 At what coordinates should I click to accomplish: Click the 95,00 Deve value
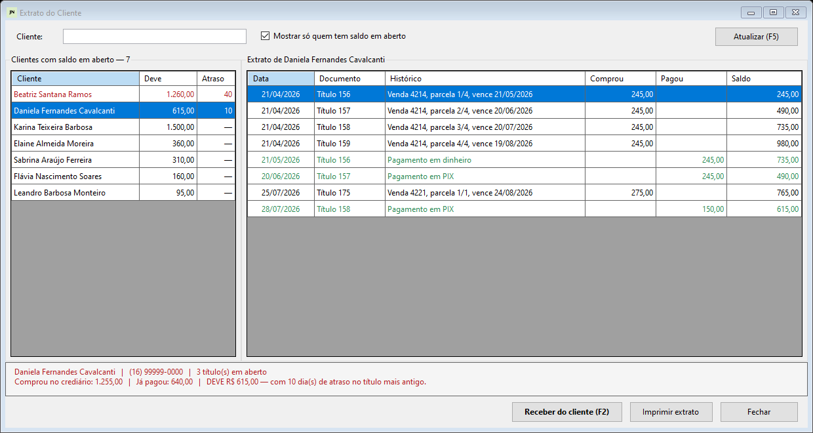pyautogui.click(x=185, y=193)
